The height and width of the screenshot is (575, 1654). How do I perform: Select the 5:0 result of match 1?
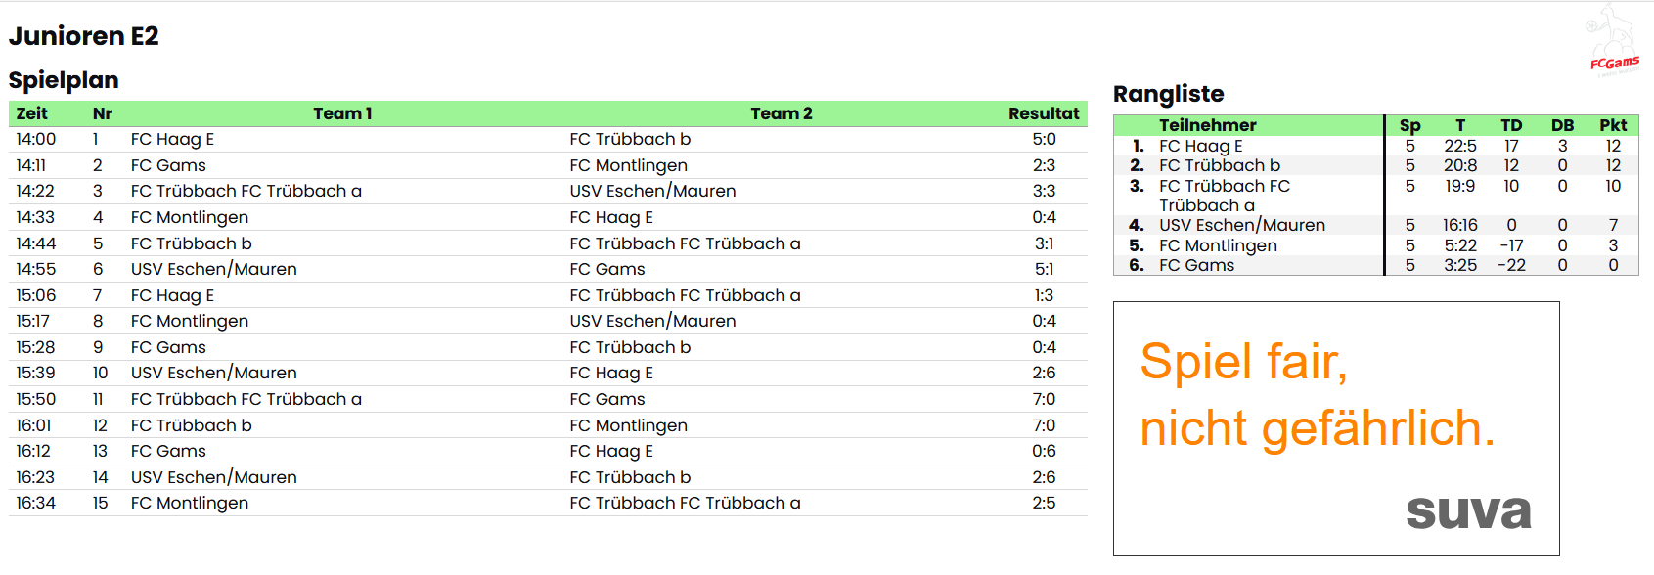[x=1044, y=139]
